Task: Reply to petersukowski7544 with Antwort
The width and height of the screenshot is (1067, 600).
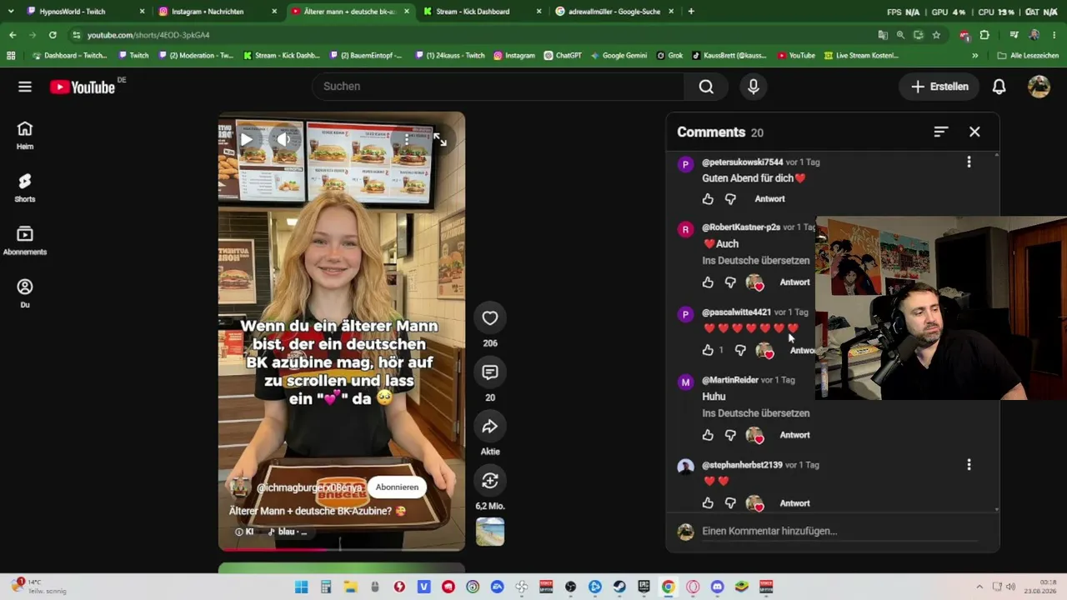Action: point(769,199)
